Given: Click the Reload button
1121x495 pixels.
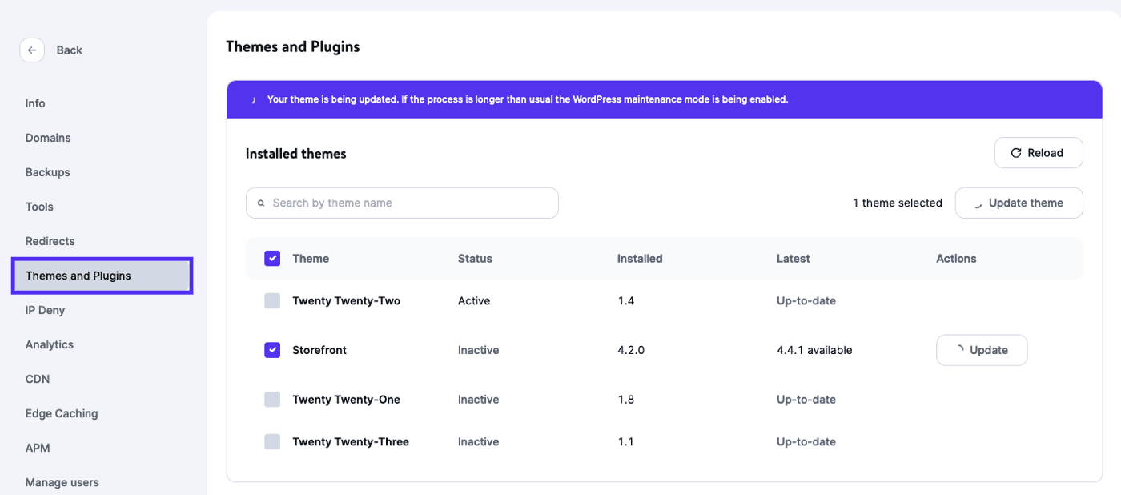Looking at the screenshot, I should point(1038,153).
